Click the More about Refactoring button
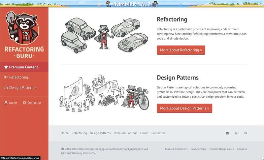264x160 pixels. pyautogui.click(x=181, y=50)
